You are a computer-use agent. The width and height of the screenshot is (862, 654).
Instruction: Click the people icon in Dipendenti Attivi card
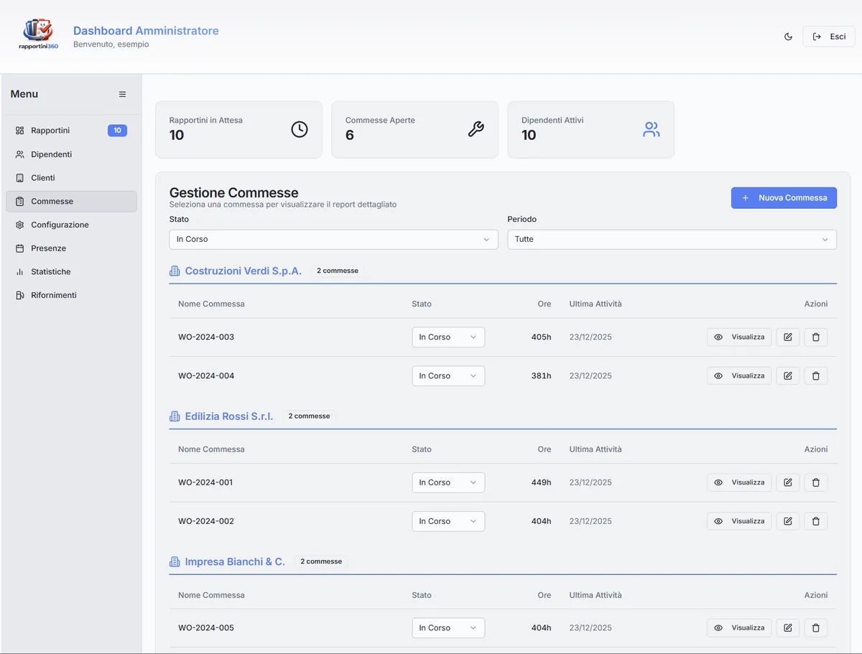pyautogui.click(x=652, y=129)
